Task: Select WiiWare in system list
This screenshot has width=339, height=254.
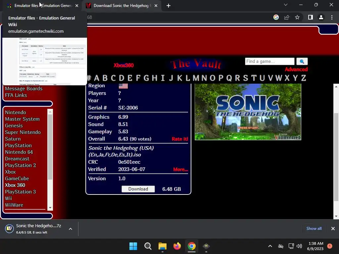Action: pyautogui.click(x=14, y=205)
